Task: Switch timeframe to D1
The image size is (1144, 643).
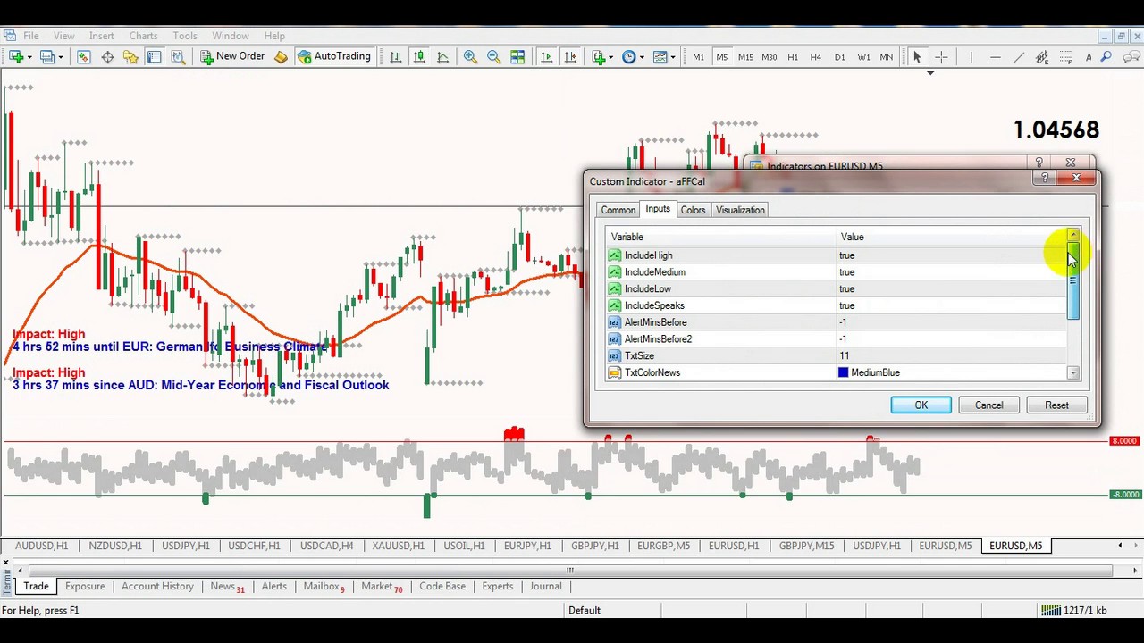Action: pyautogui.click(x=839, y=57)
